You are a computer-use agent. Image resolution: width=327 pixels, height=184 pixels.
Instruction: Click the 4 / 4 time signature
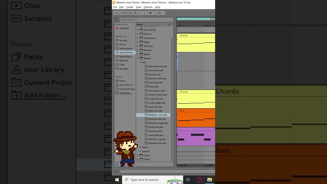click(x=142, y=13)
